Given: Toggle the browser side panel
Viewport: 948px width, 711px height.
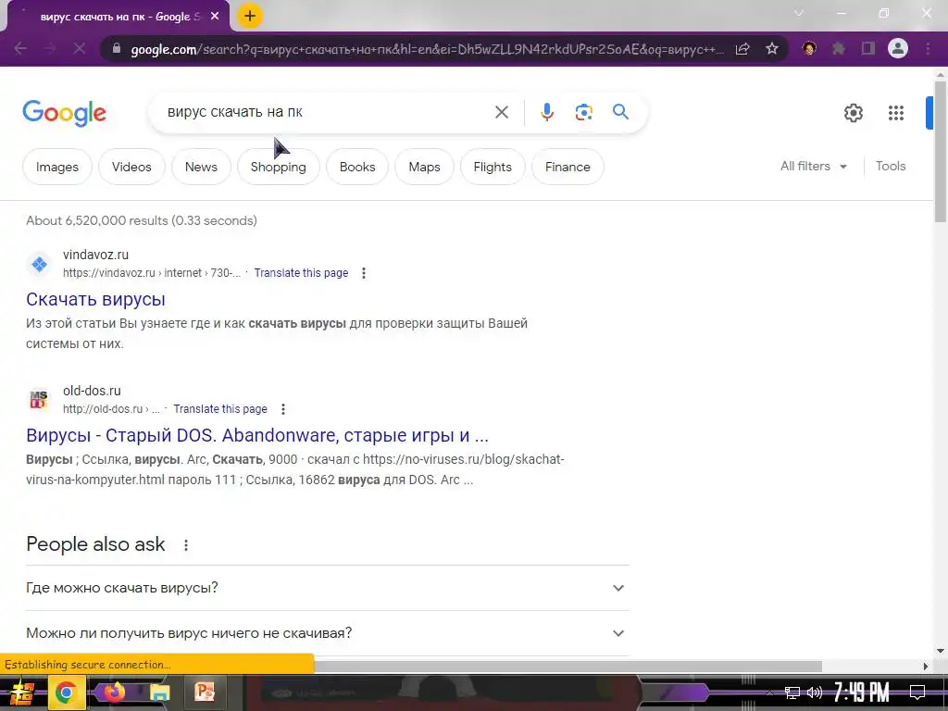Looking at the screenshot, I should click(x=868, y=48).
